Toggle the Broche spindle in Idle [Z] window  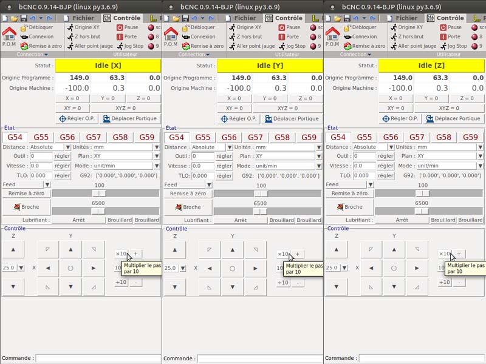(349, 207)
